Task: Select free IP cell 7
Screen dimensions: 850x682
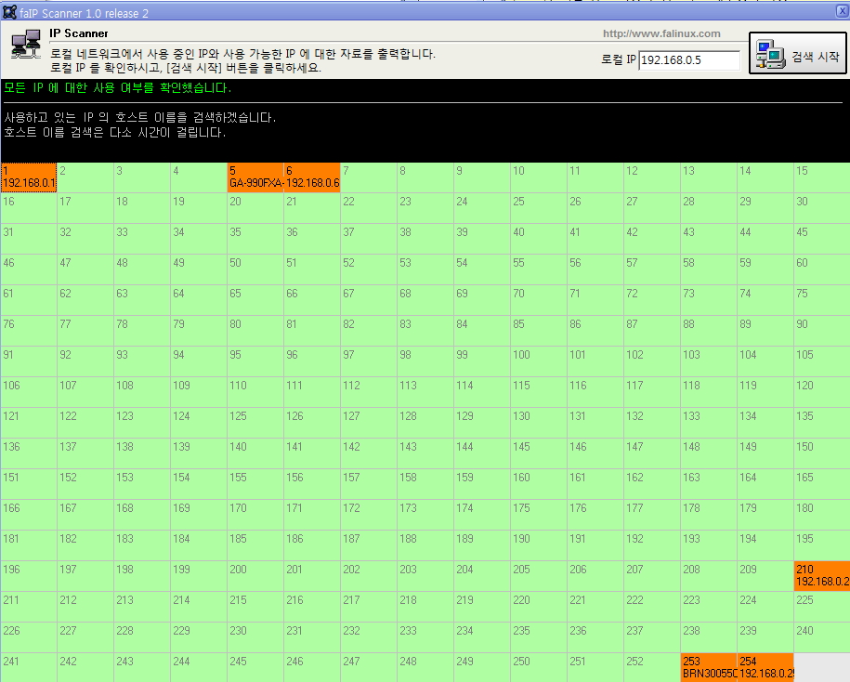Action: pyautogui.click(x=369, y=177)
